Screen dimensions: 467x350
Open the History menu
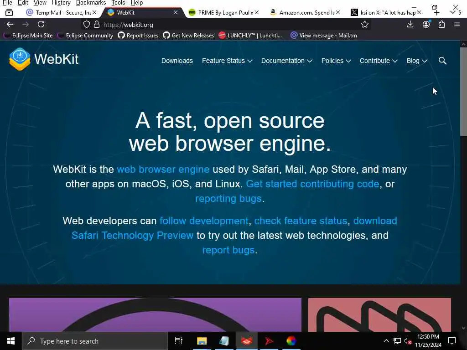pos(61,3)
